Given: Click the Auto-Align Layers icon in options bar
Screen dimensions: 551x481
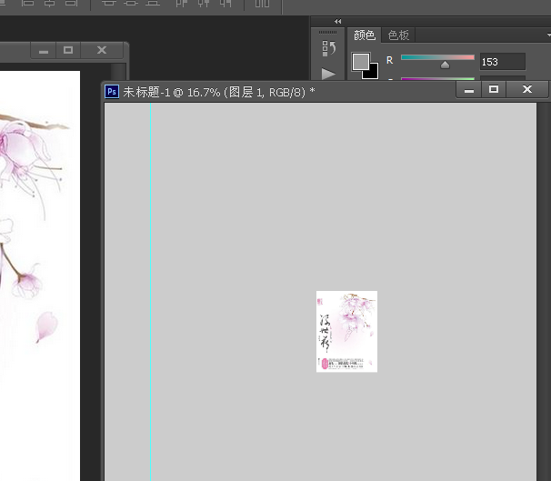Looking at the screenshot, I should 262,5.
